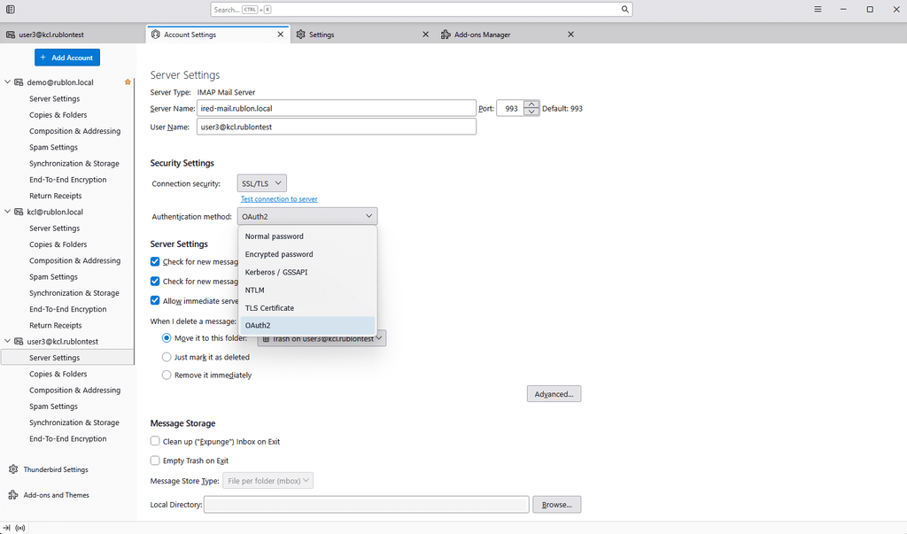Click Browse for local directory
Image resolution: width=907 pixels, height=534 pixels.
pyautogui.click(x=556, y=505)
